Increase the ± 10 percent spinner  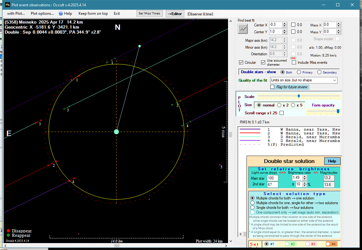point(305,183)
